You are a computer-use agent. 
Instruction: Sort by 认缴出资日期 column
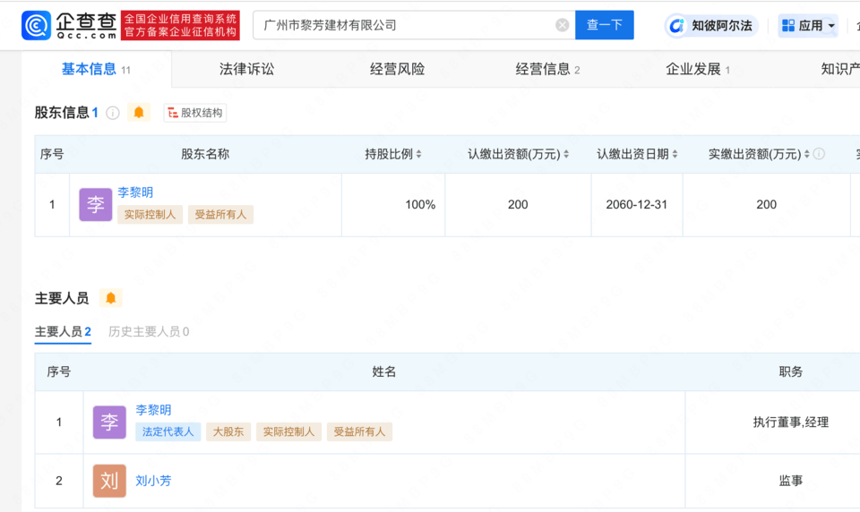(x=675, y=155)
